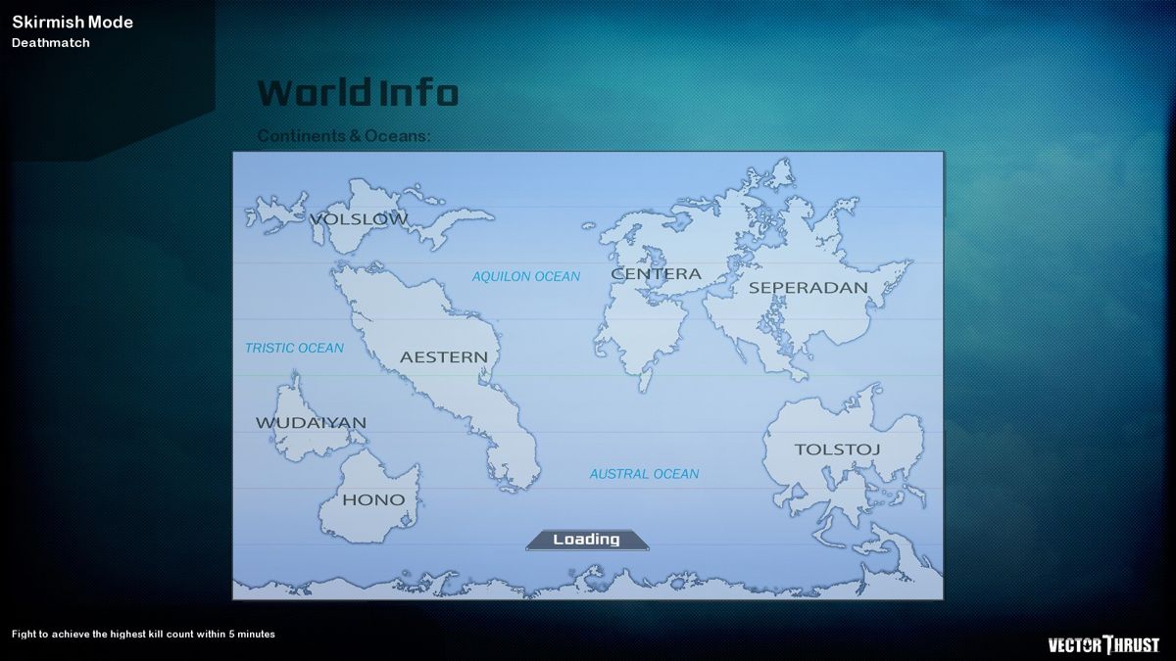Click the Loading button on the map
Viewport: 1176px width, 661px height.
586,540
